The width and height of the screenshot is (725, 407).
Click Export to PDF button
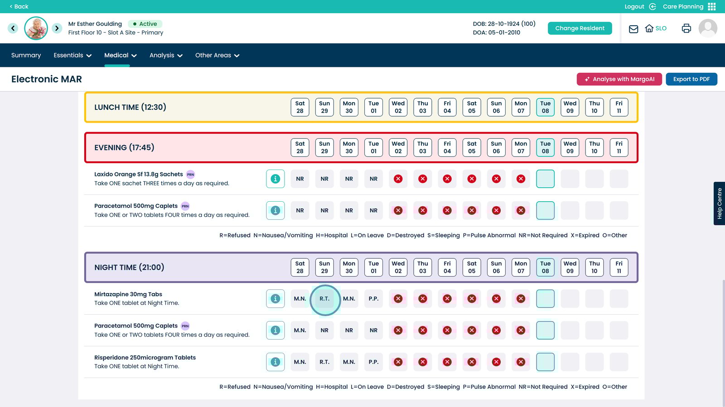pyautogui.click(x=691, y=79)
